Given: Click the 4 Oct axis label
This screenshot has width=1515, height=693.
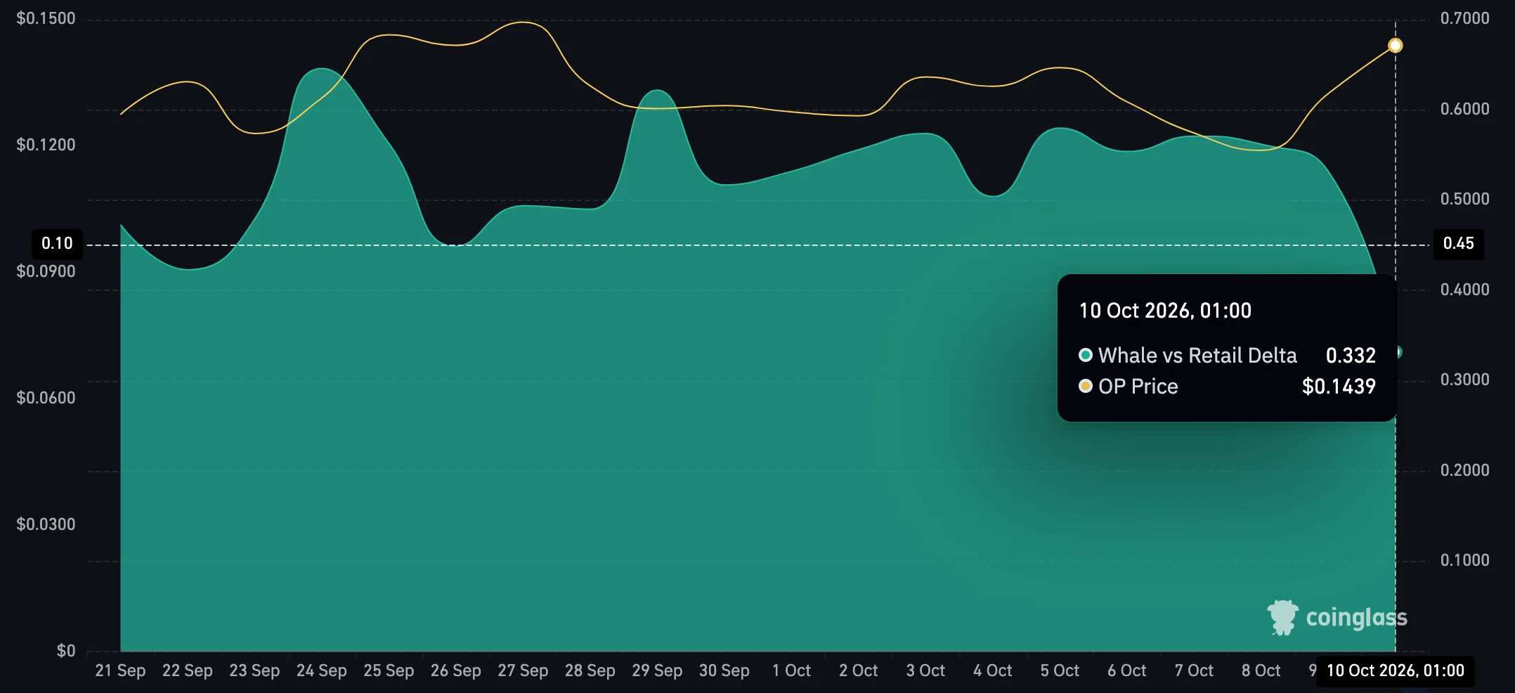Looking at the screenshot, I should coord(993,671).
